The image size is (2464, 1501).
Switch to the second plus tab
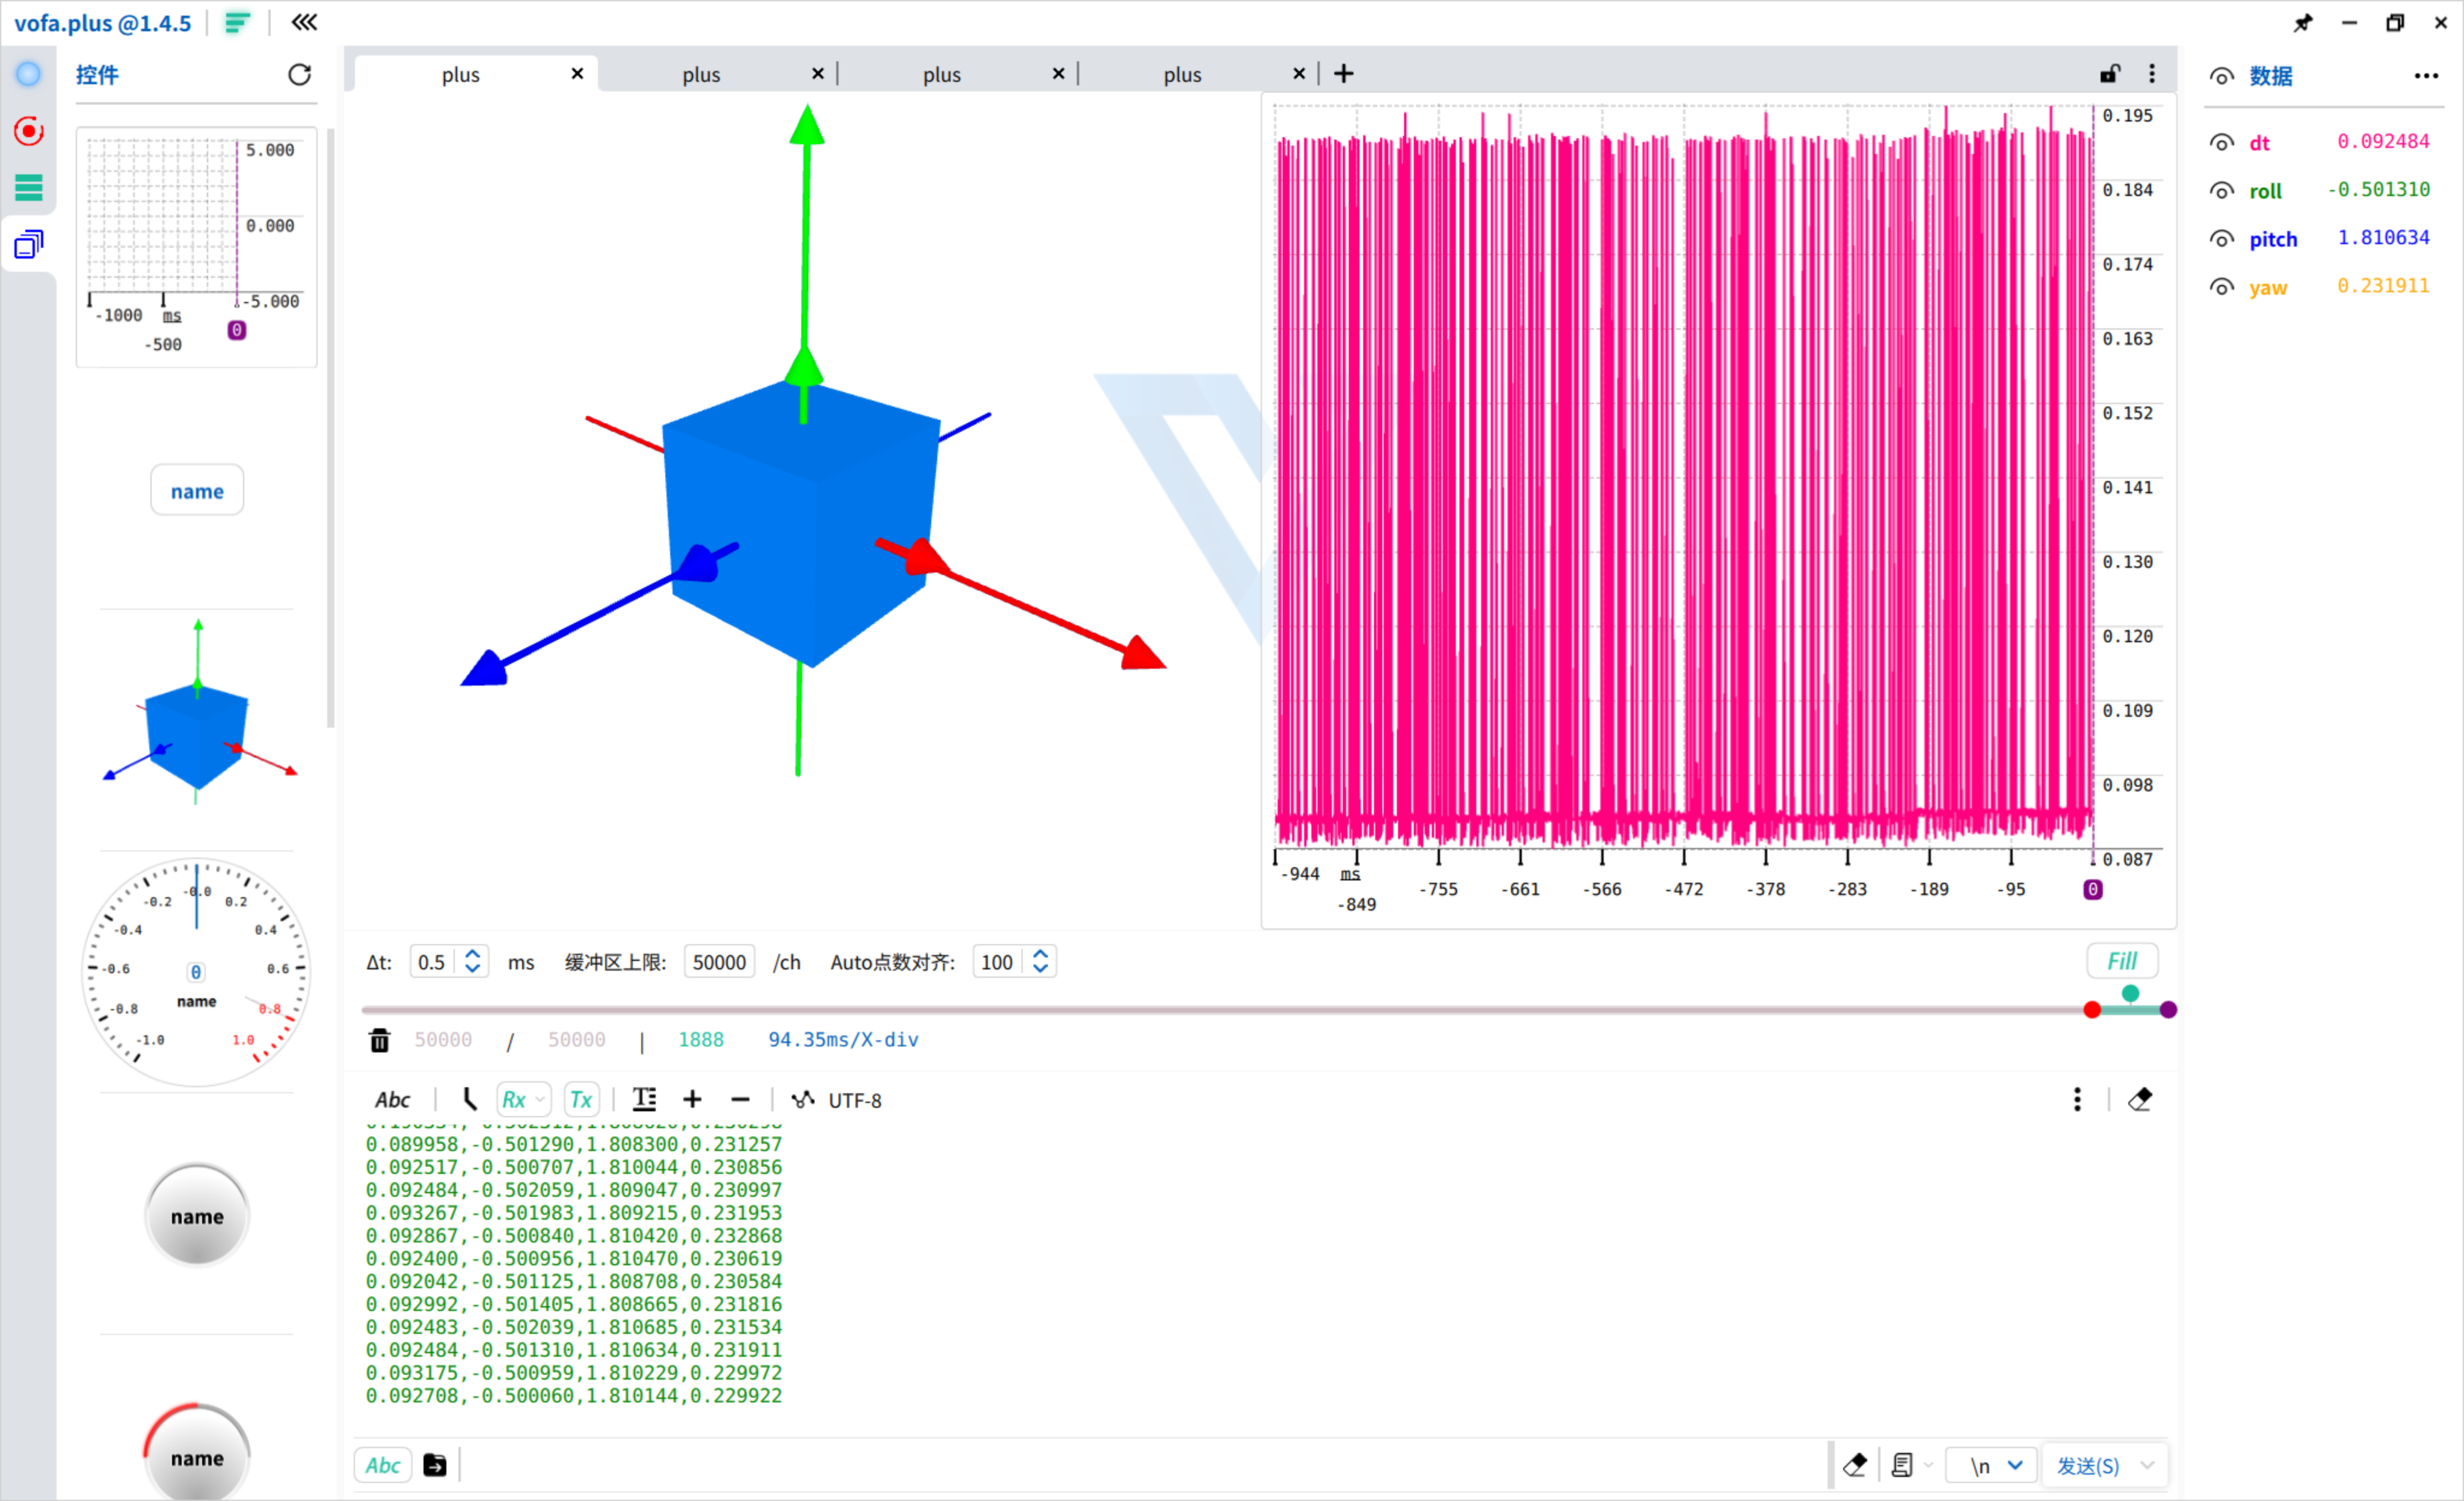coord(701,75)
